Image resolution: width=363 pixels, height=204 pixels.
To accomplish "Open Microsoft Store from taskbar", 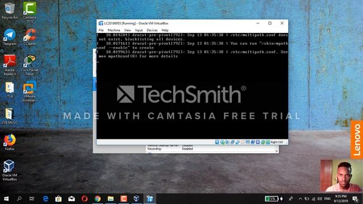I will pos(58,199).
